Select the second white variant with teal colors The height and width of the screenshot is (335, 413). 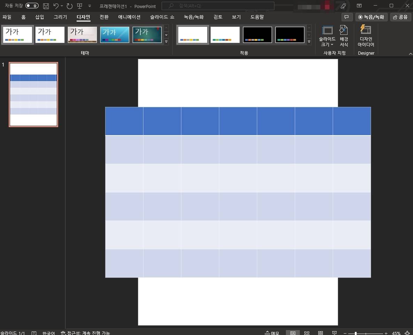pyautogui.click(x=225, y=35)
